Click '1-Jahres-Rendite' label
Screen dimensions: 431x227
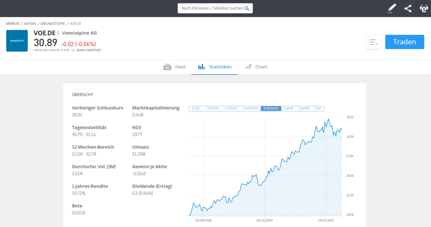pyautogui.click(x=90, y=186)
